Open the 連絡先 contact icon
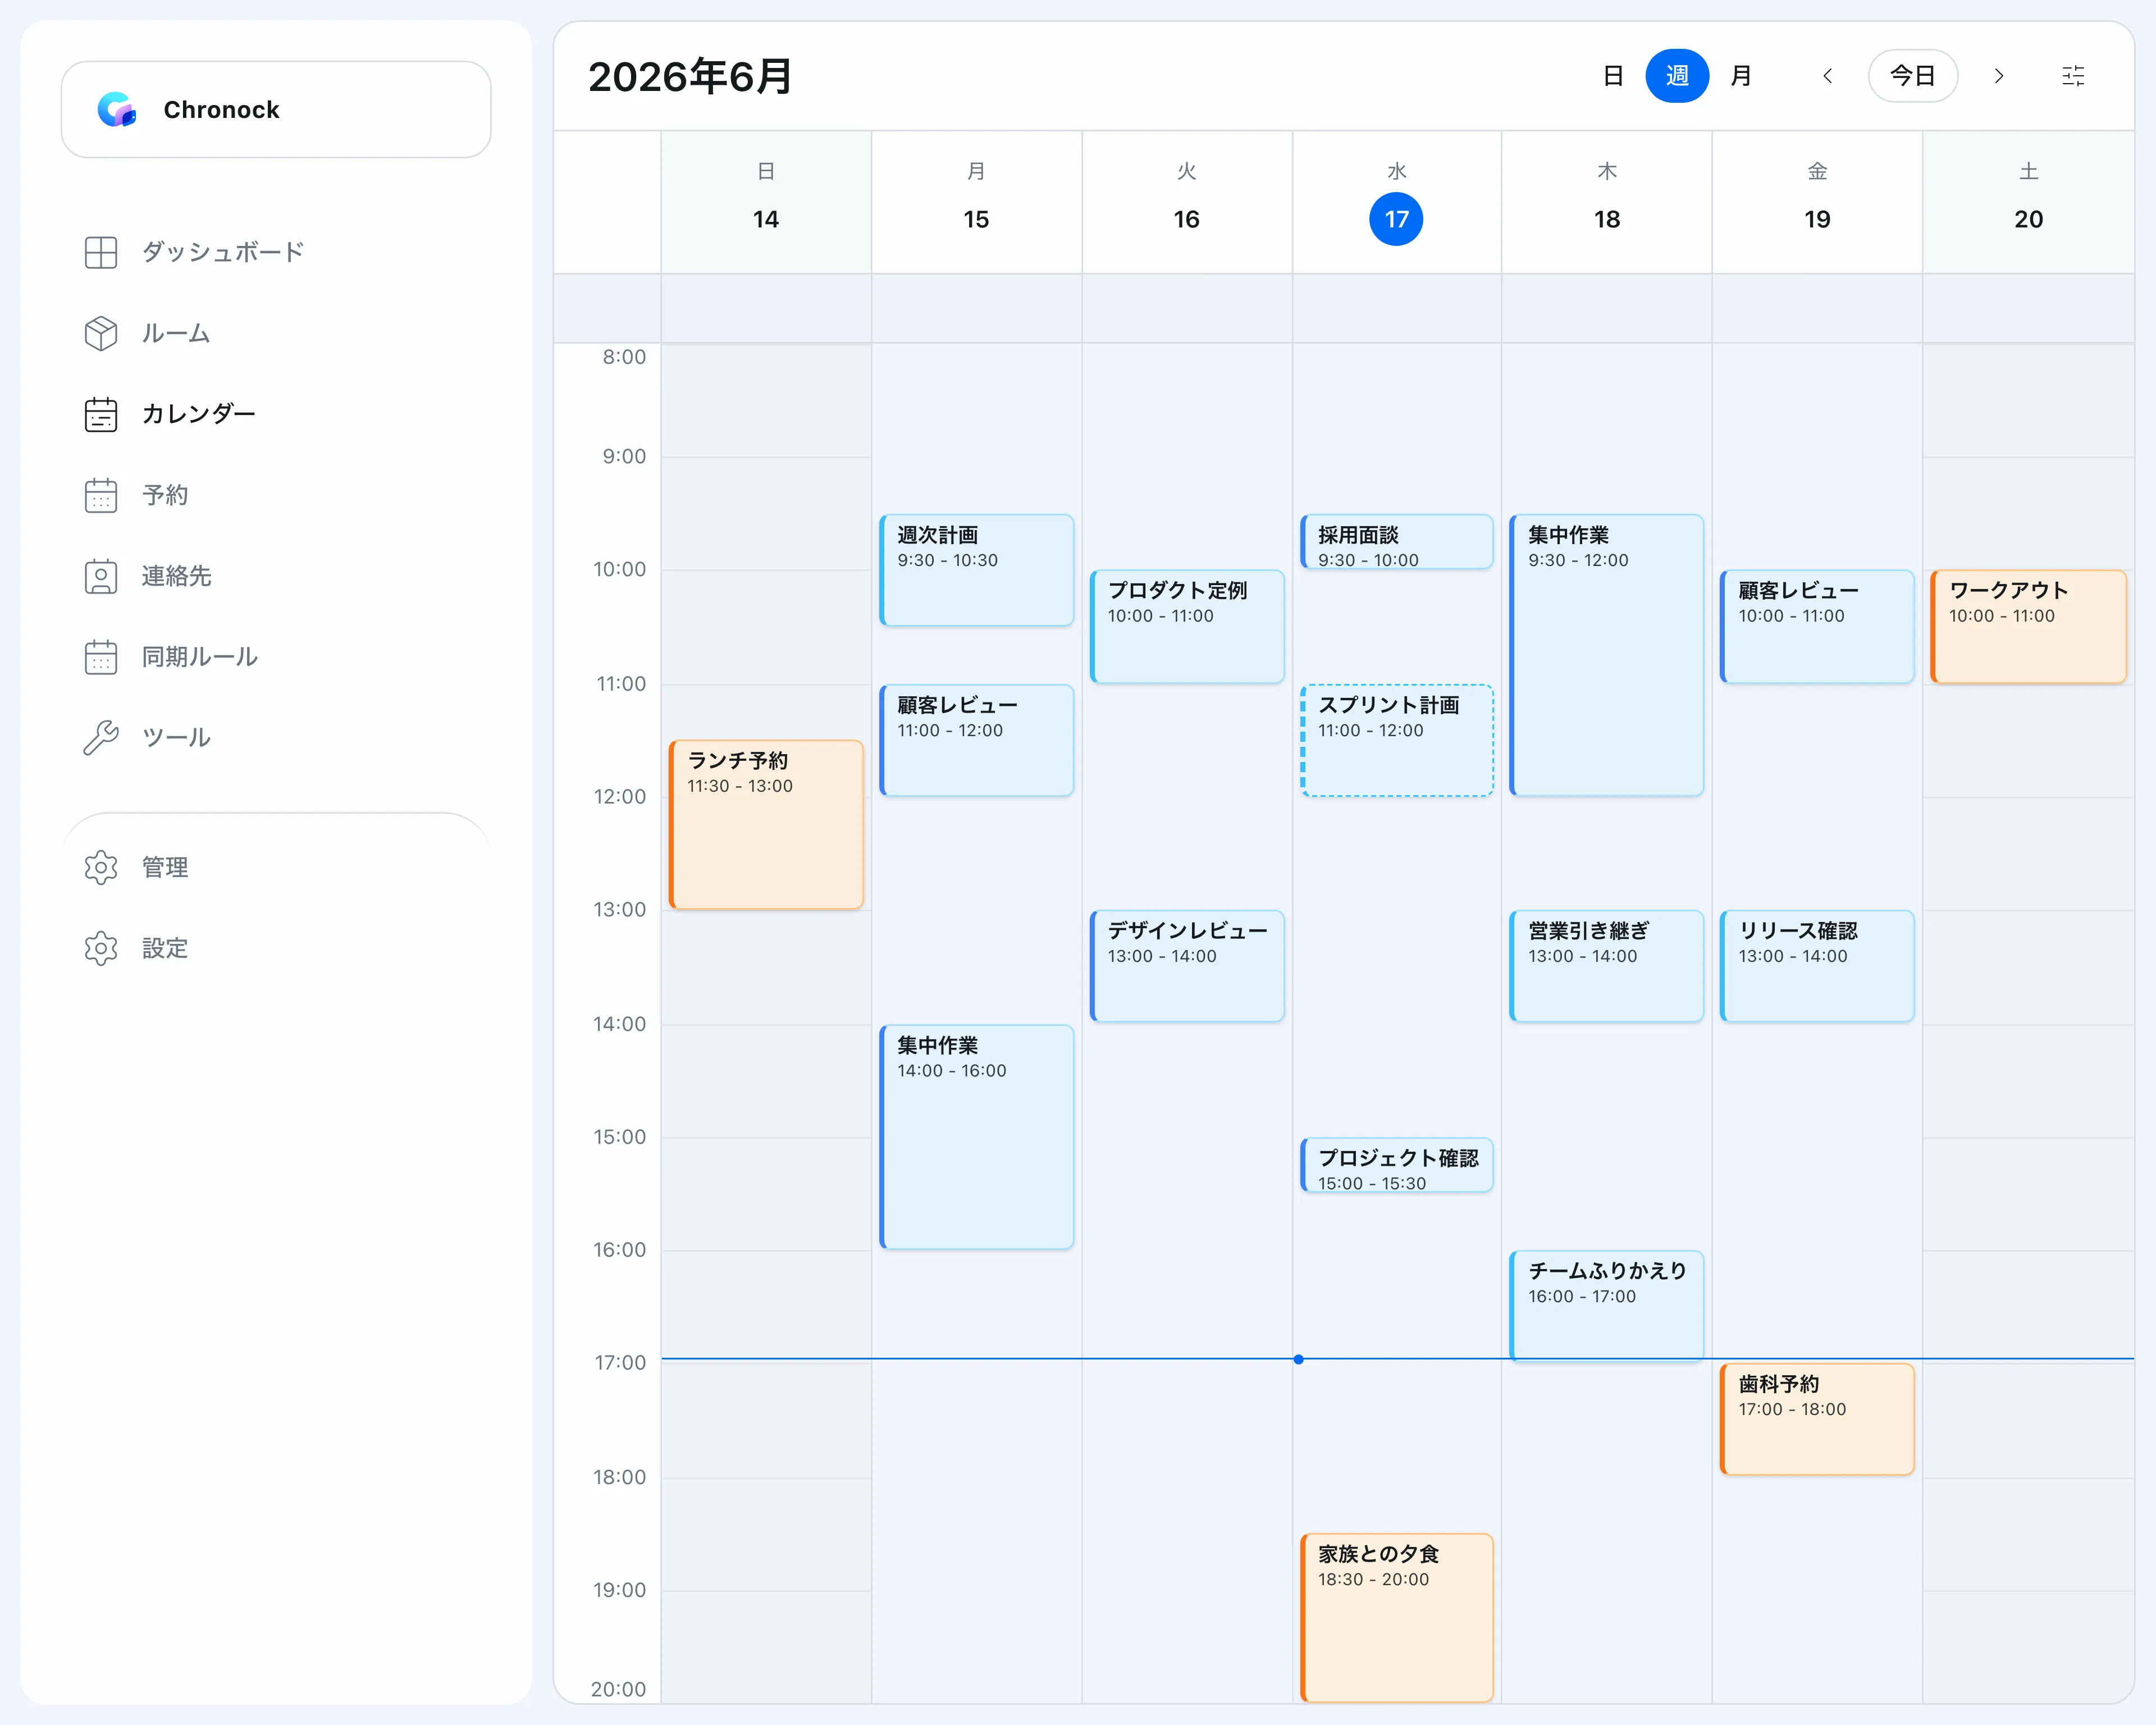The image size is (2156, 1725). click(x=101, y=576)
